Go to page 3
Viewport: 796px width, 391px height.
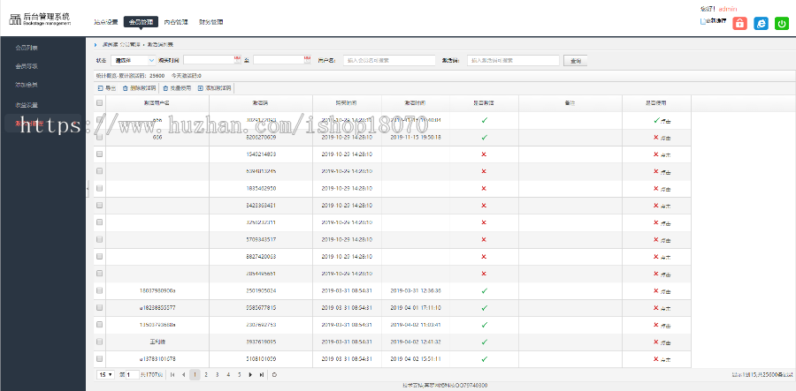pos(217,375)
